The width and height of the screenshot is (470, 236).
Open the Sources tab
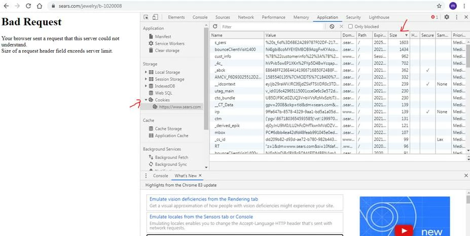click(x=223, y=17)
